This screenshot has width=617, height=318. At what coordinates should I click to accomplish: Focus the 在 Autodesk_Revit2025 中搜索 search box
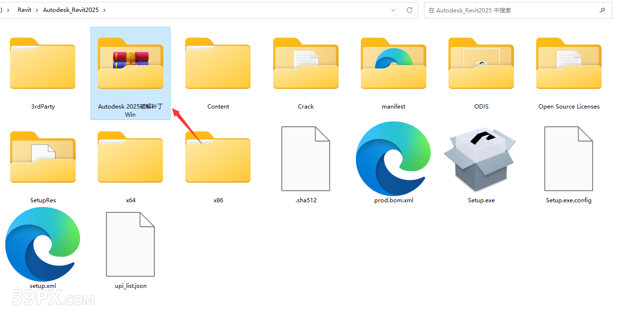coord(517,10)
